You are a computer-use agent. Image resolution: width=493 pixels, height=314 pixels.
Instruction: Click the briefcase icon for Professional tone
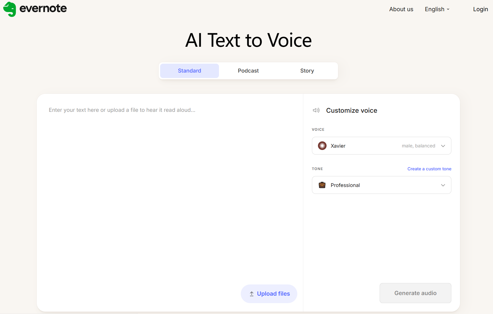pyautogui.click(x=322, y=185)
